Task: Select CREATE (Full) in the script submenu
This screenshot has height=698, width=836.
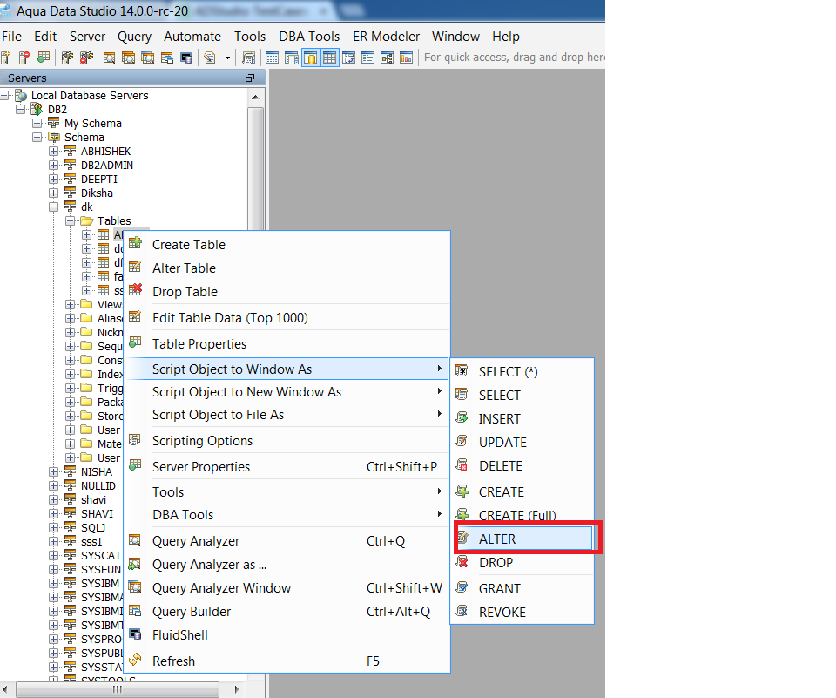Action: tap(522, 515)
